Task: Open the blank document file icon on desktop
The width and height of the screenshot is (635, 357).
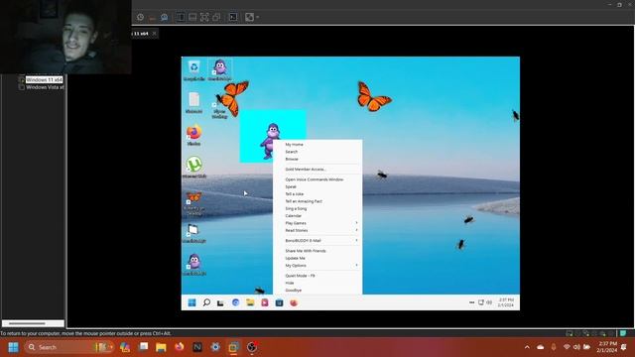Action: pos(193,102)
